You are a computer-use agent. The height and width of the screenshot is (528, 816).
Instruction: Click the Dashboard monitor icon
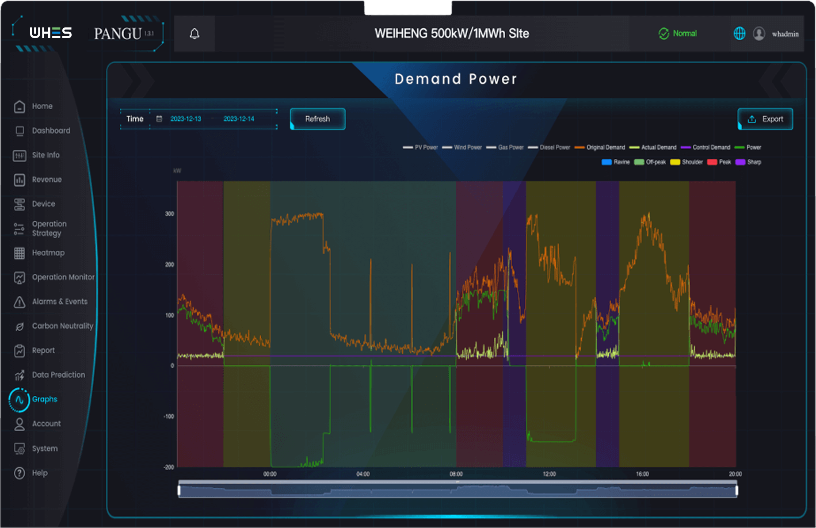[19, 131]
